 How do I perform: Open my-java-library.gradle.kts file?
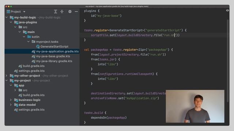[x=54, y=61]
